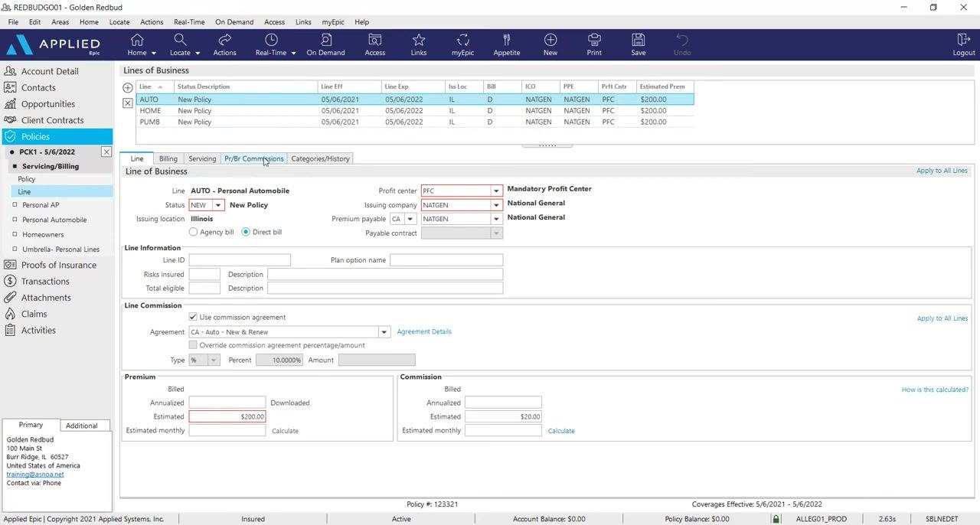This screenshot has height=525, width=980.
Task: Open the Appetite tool
Action: point(507,44)
